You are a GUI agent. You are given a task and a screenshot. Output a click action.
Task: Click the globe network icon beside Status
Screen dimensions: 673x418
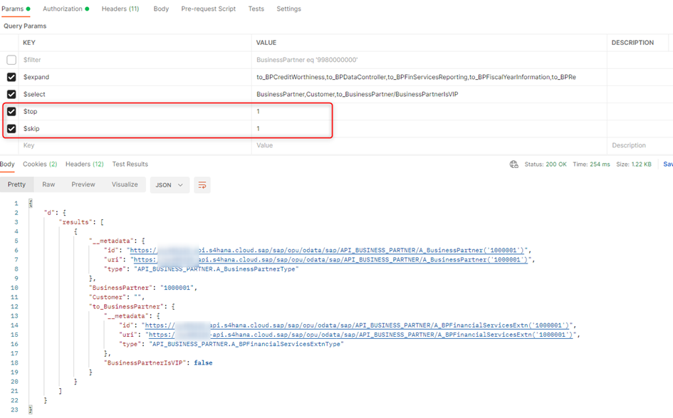pyautogui.click(x=513, y=164)
